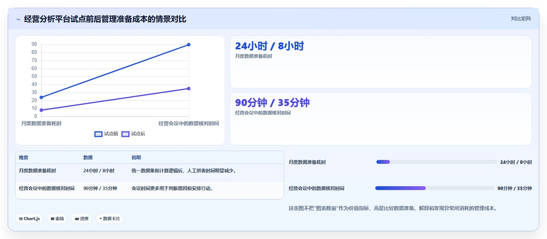
Task: Click the description 会议时间更多用于判断原因和安排行动
Action: [172, 189]
